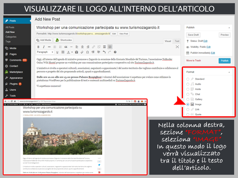Viewport: 238px width, 178px height.
Task: Click the View Post button
Action: pos(123,34)
